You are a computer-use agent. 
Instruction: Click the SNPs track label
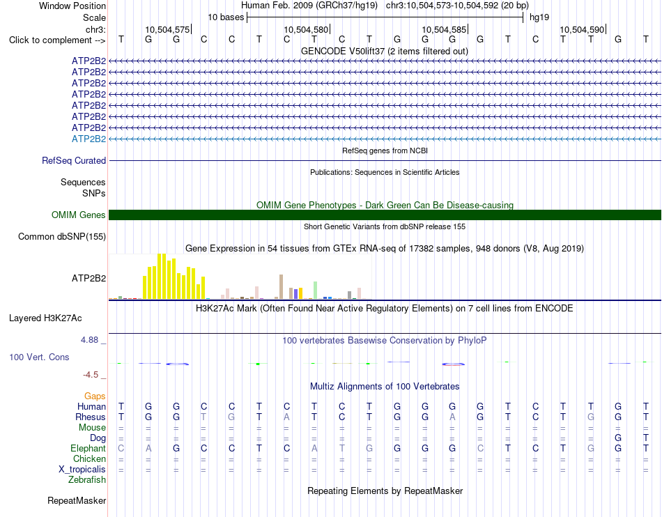tap(94, 193)
